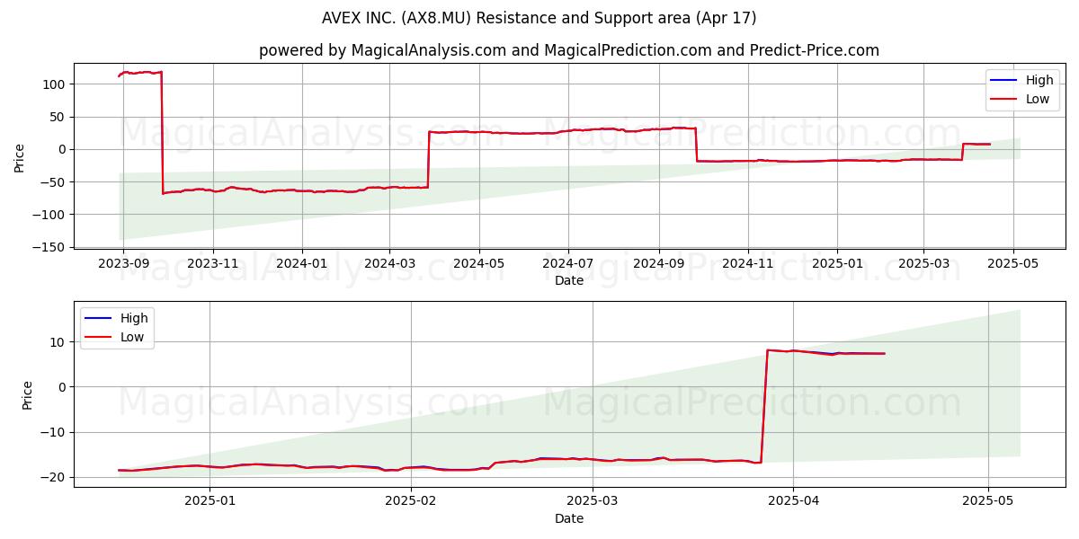The image size is (1079, 539).
Task: Click 'Low' in the bottom chart legend
Action: tap(132, 337)
